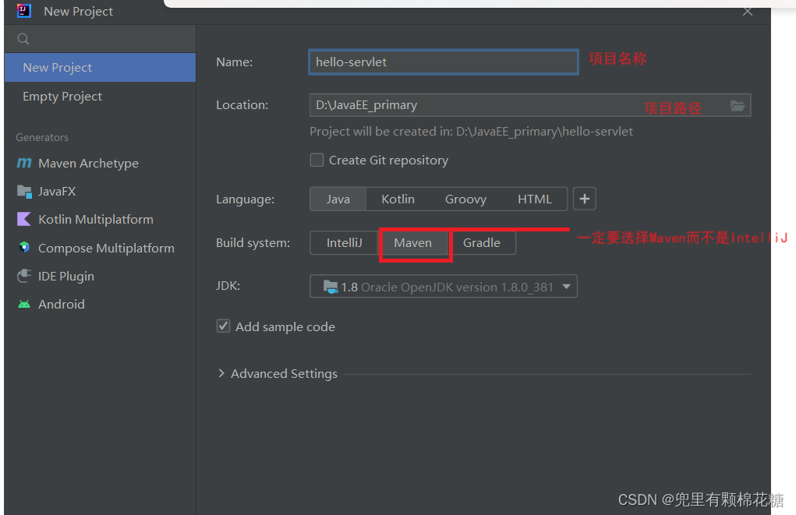Click the sidebar search field

click(100, 38)
